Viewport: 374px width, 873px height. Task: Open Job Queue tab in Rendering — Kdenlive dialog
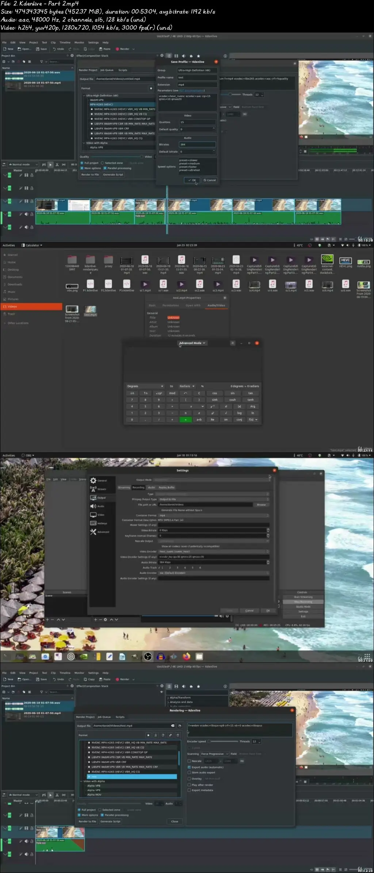click(x=104, y=717)
